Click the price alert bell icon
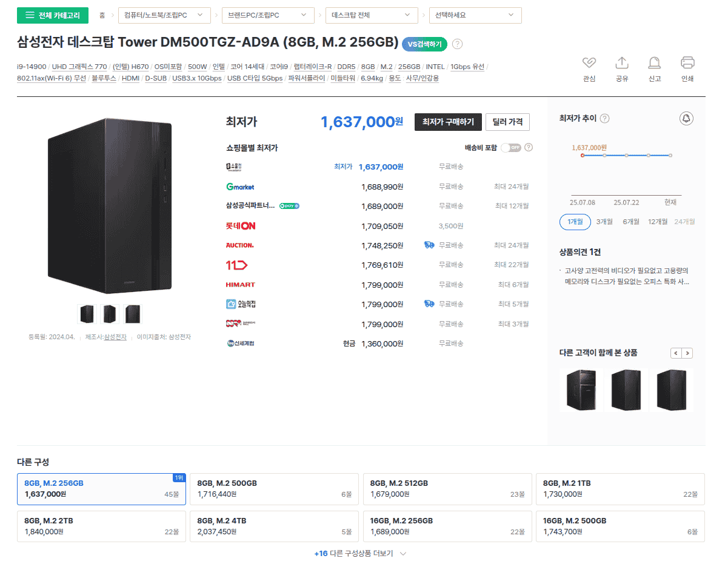725x567 pixels. tap(686, 119)
